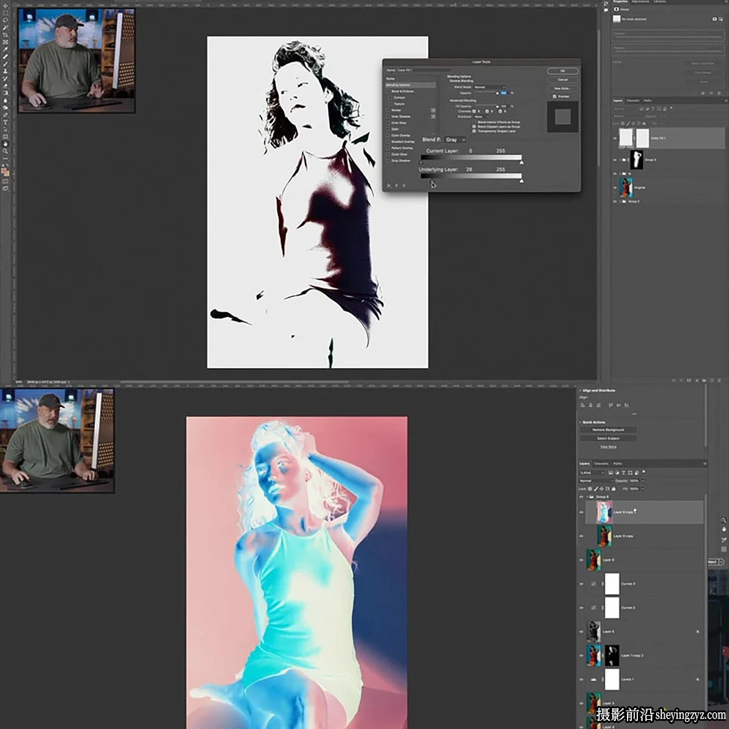
Task: Enable the Drop Shadow checkbox
Action: pos(388,160)
